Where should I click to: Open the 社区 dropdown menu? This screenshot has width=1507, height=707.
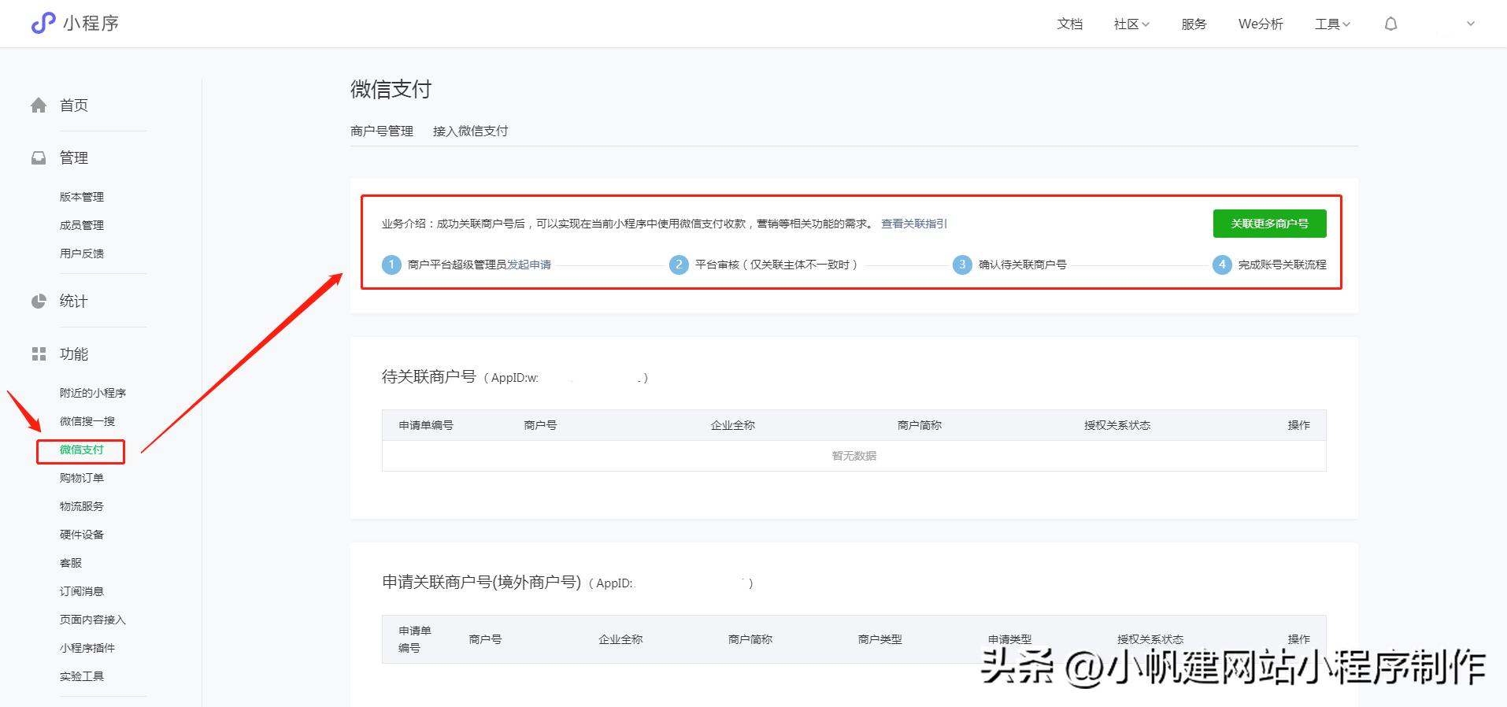coord(1131,24)
